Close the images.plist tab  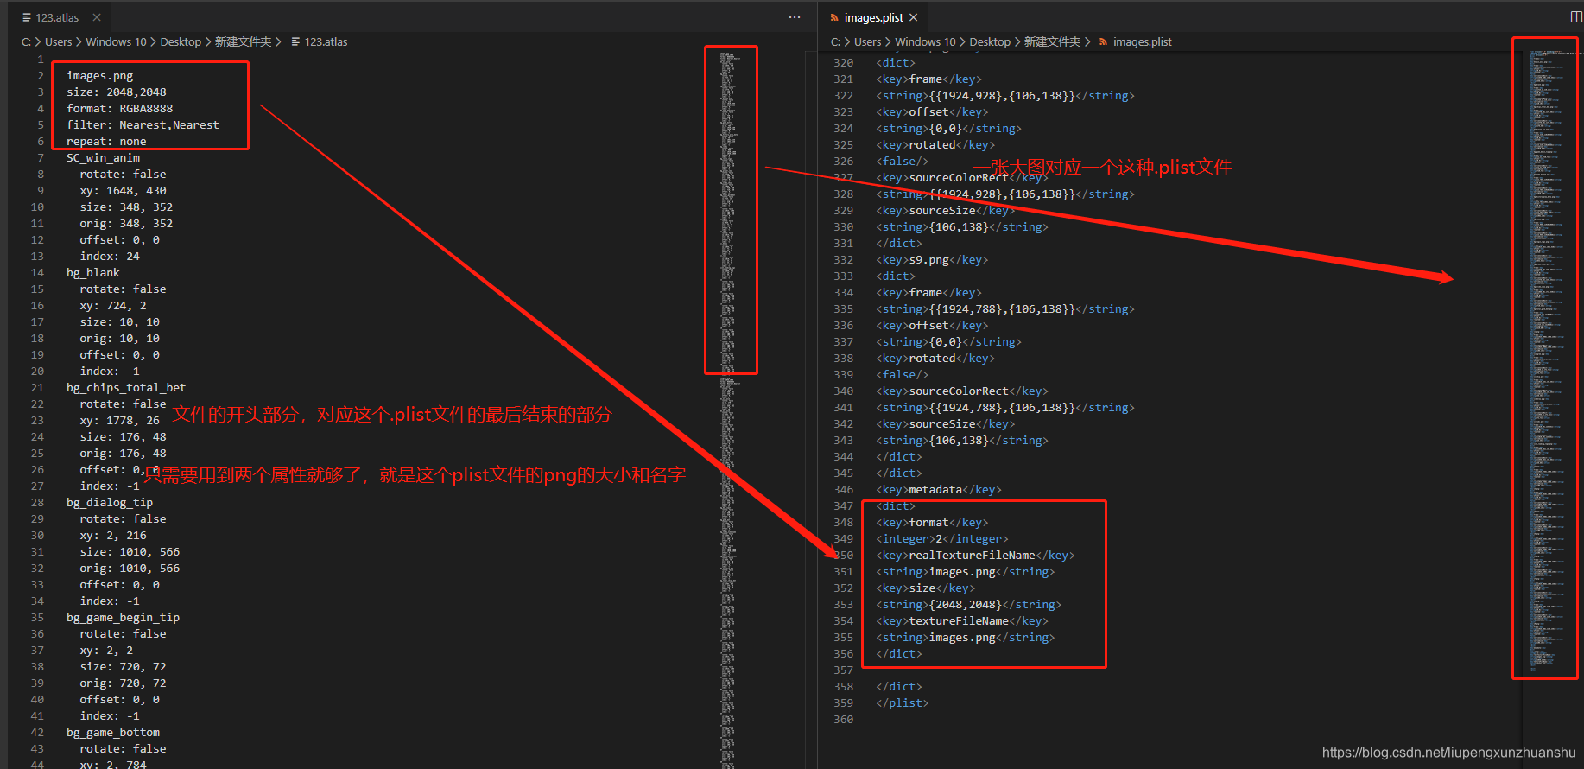(914, 17)
